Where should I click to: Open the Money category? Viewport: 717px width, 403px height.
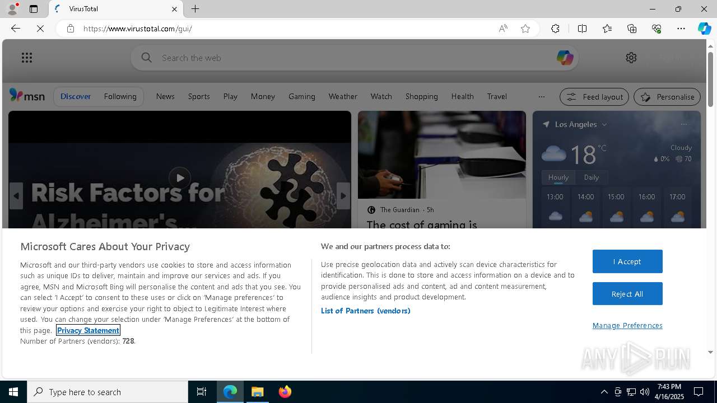click(x=263, y=96)
